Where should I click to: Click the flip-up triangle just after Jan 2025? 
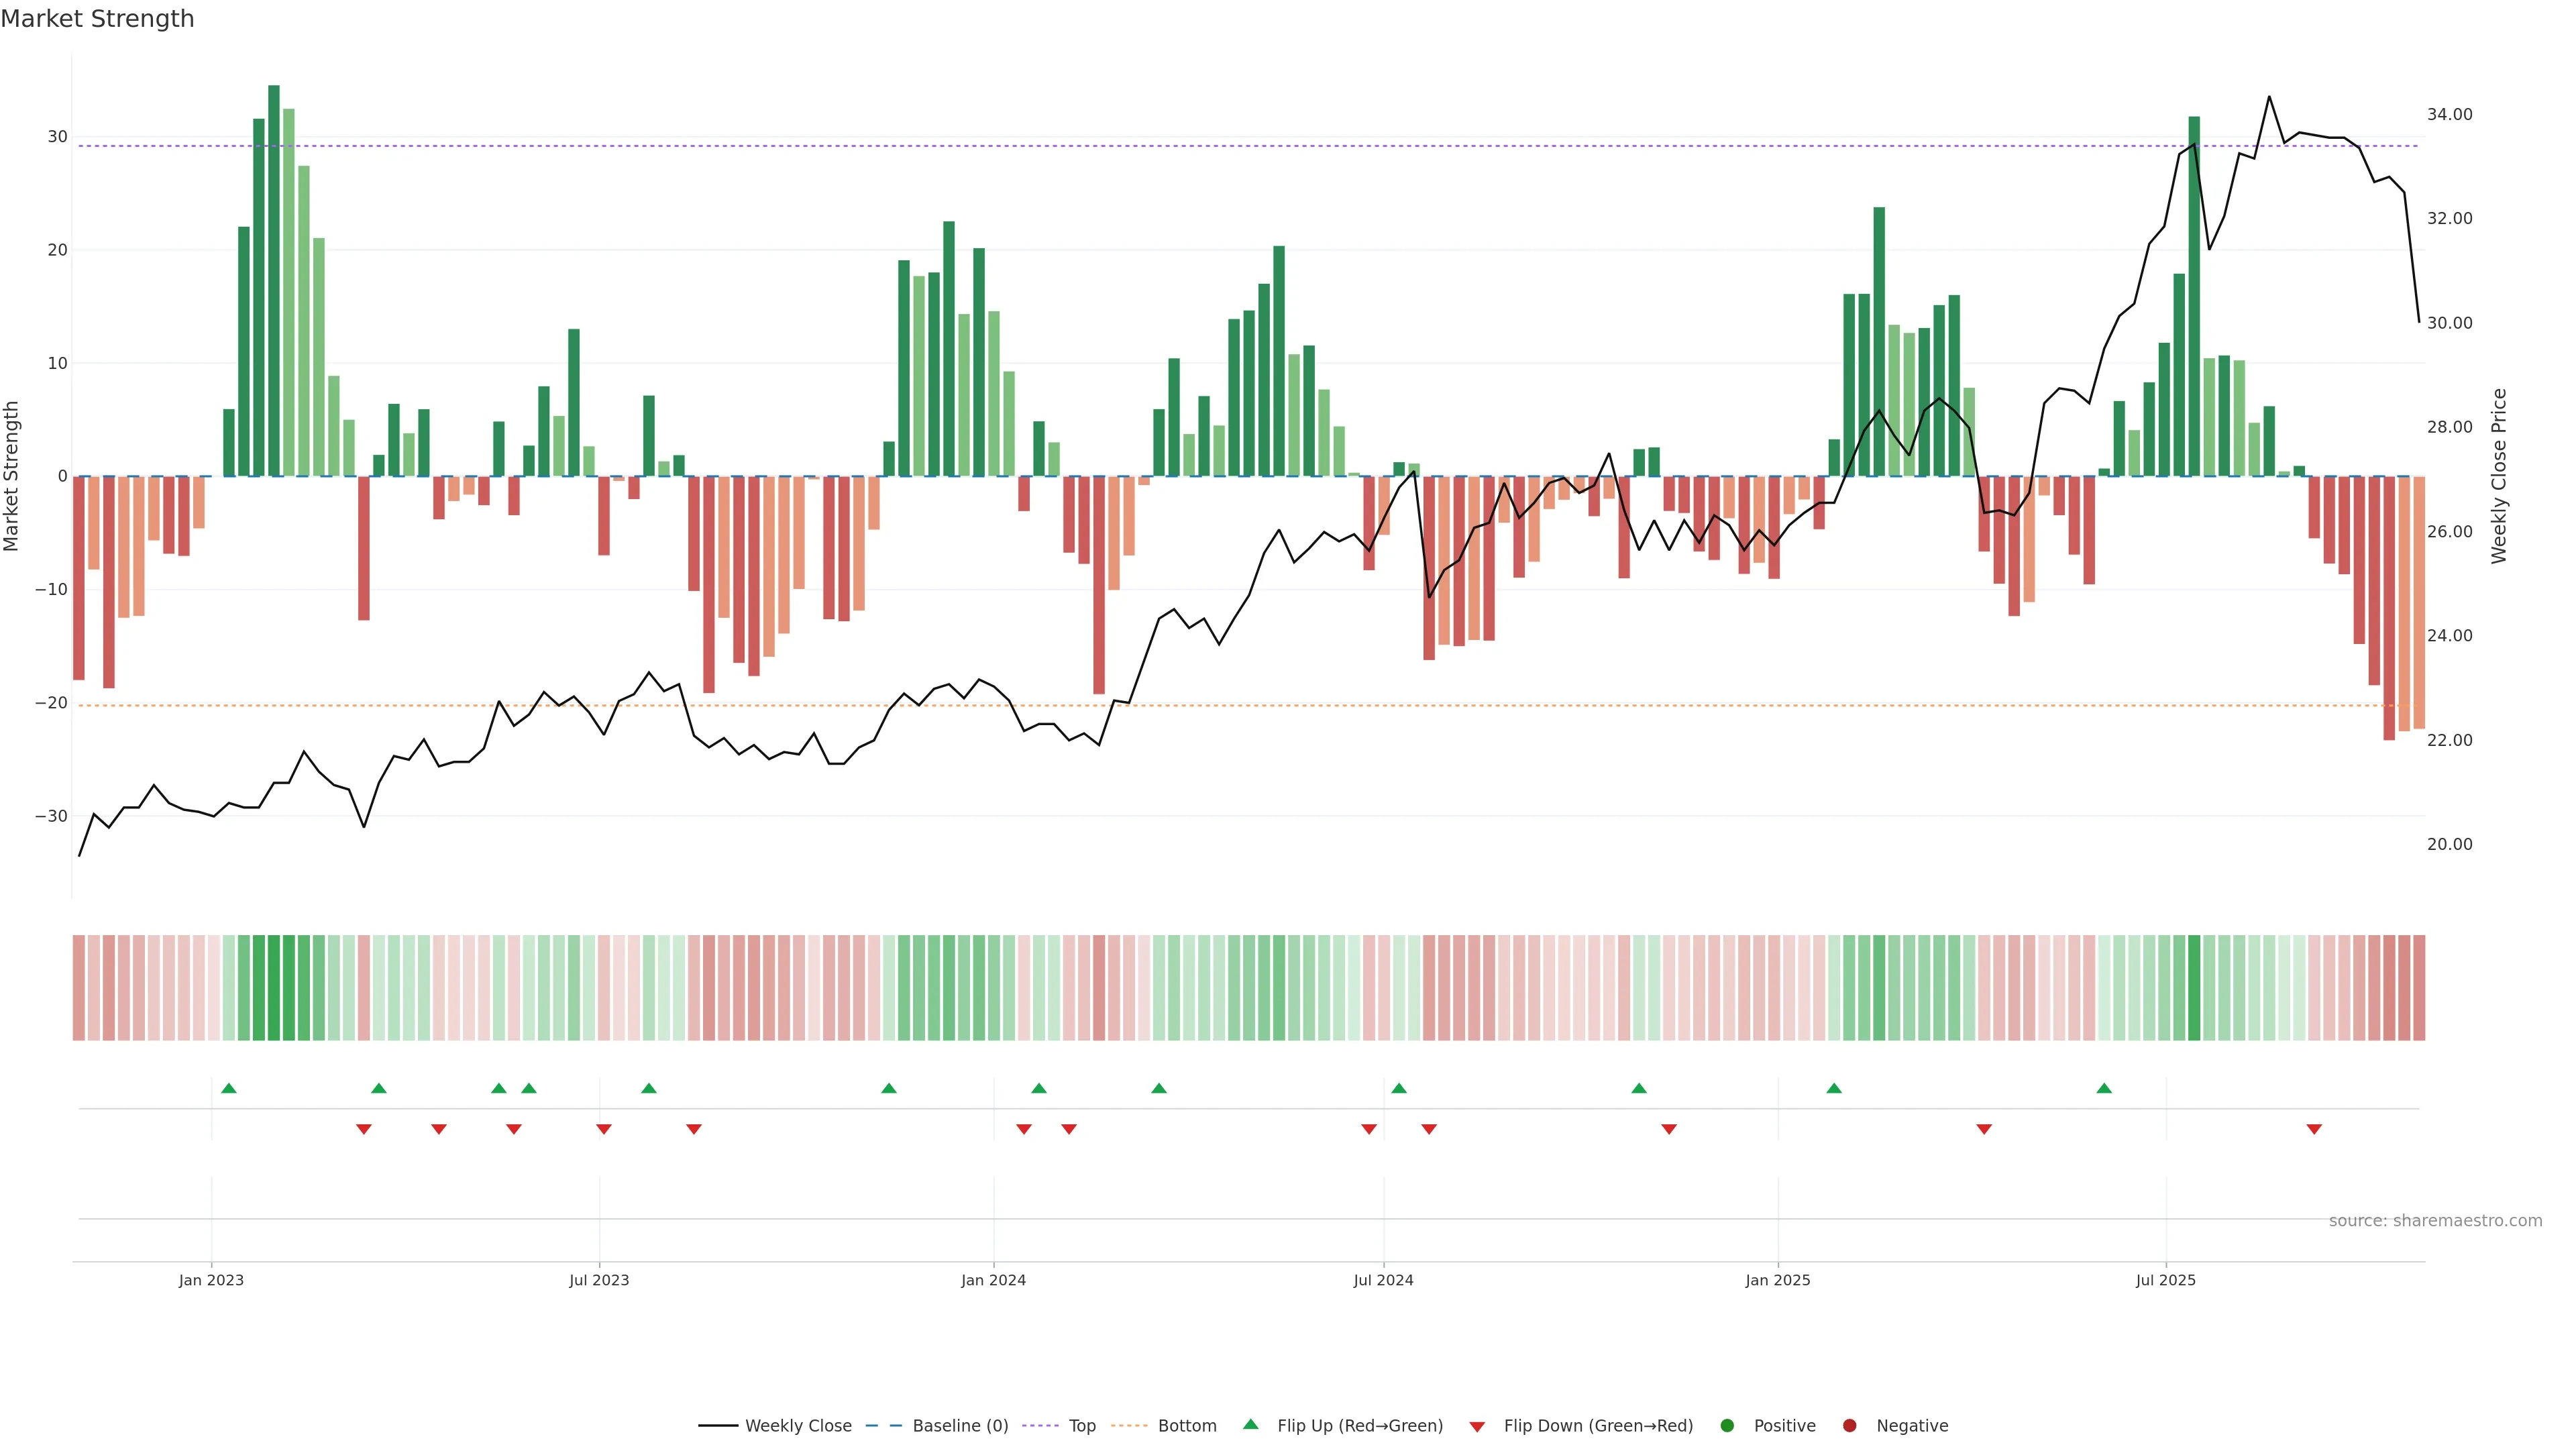(x=1834, y=1088)
